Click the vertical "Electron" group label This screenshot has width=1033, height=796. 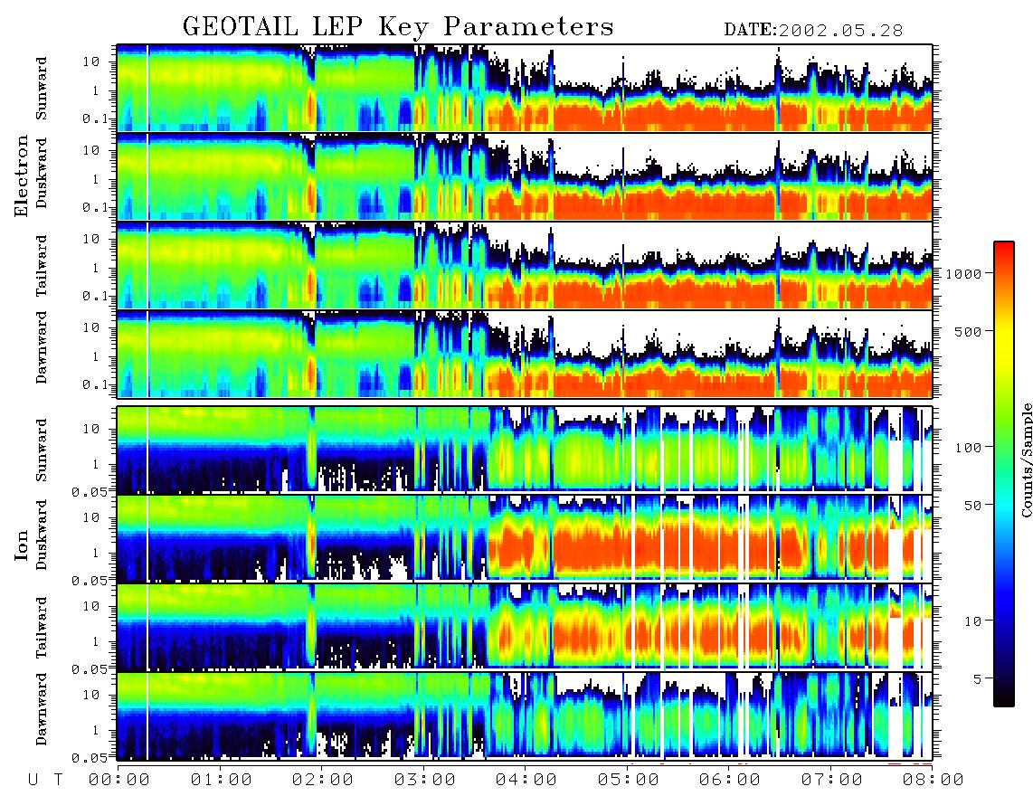(22, 176)
